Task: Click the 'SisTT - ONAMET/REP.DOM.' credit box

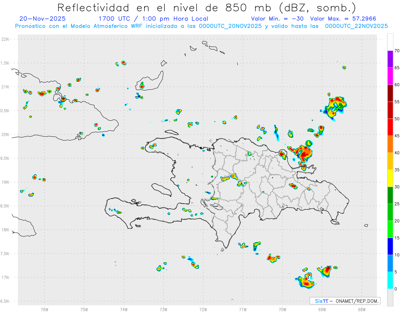Action: click(345, 301)
